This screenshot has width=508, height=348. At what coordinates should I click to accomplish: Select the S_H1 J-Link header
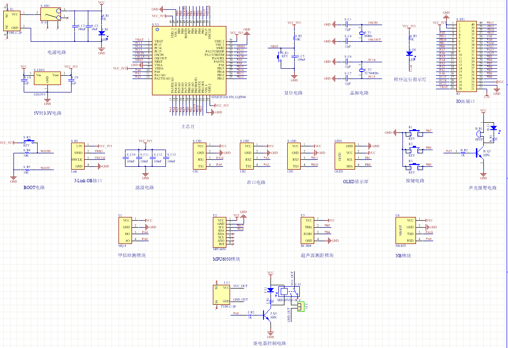[78, 156]
